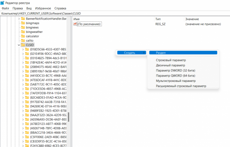The width and height of the screenshot is (230, 147).
Task: Open the Избранное menu
Action: point(43,8)
